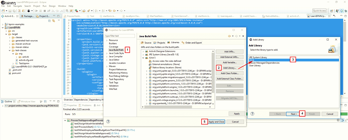
Task: Click Cancel in Add Library dialog
Action: tap(330, 114)
